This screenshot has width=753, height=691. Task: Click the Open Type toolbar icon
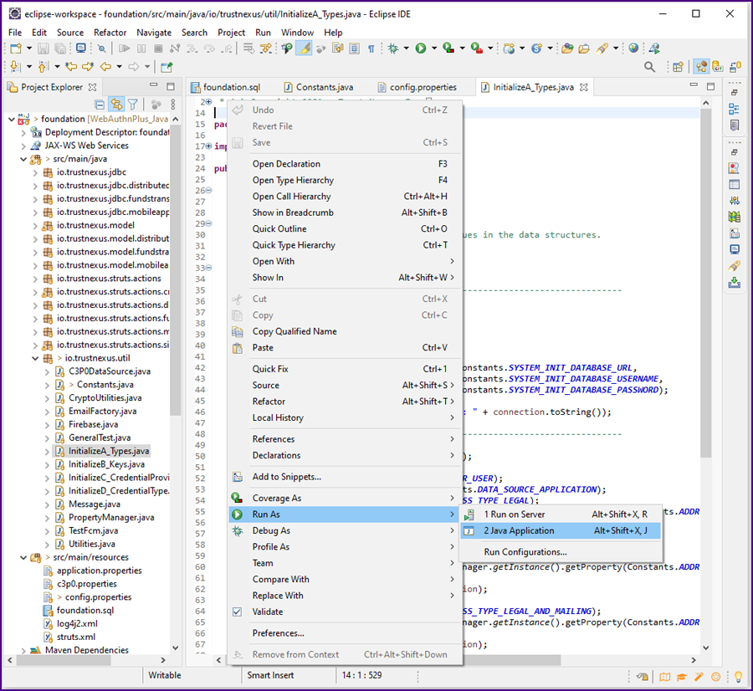click(x=567, y=49)
